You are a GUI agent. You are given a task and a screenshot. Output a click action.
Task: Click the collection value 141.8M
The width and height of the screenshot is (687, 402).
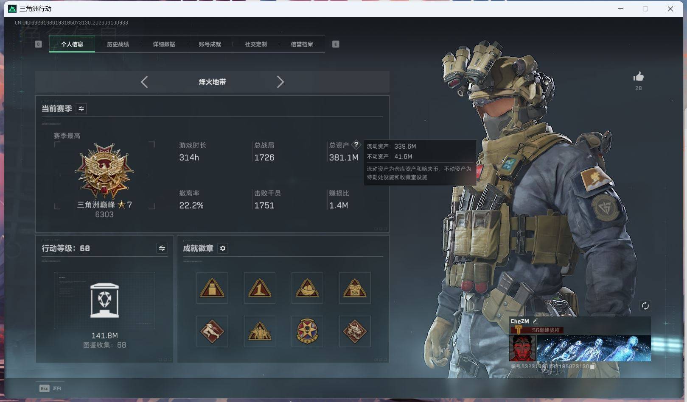105,335
